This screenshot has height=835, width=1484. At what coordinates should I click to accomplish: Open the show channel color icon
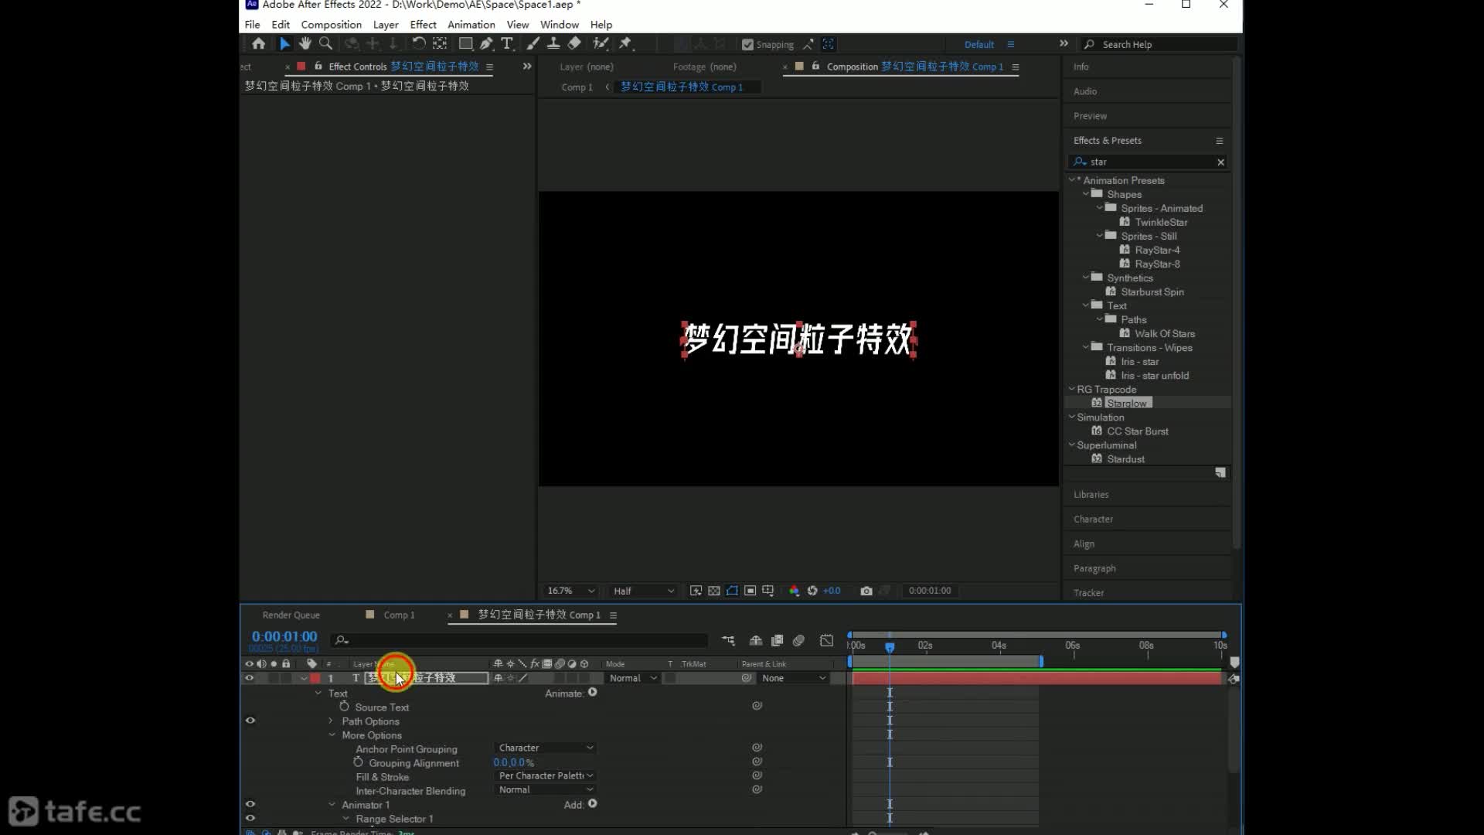pyautogui.click(x=794, y=591)
